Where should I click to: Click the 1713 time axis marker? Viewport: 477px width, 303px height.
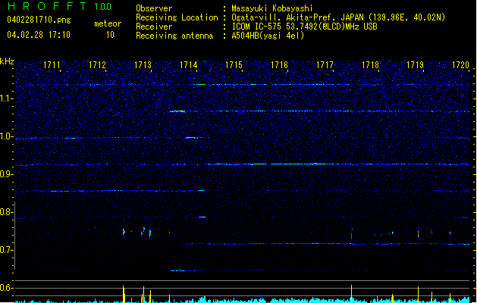(x=143, y=65)
